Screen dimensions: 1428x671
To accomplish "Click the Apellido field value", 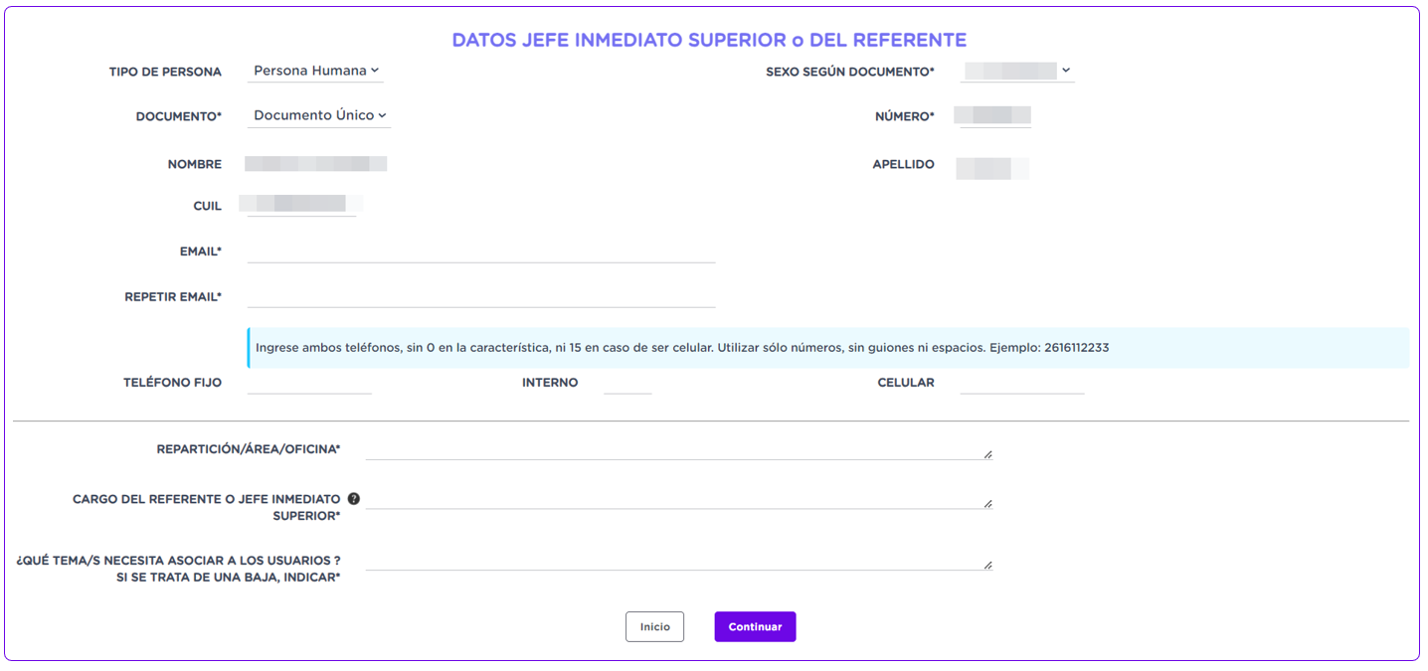I will point(992,168).
